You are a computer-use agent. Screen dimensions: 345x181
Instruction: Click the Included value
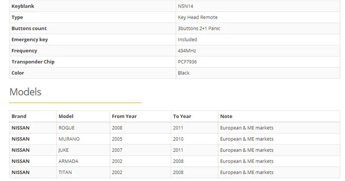click(x=188, y=40)
